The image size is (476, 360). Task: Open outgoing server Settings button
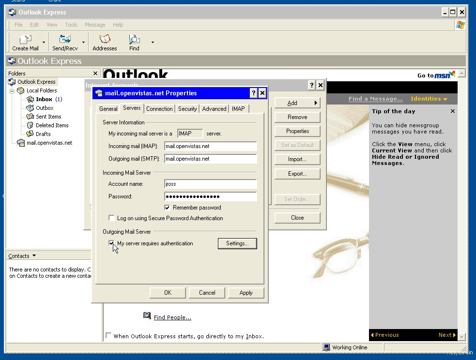coord(237,243)
